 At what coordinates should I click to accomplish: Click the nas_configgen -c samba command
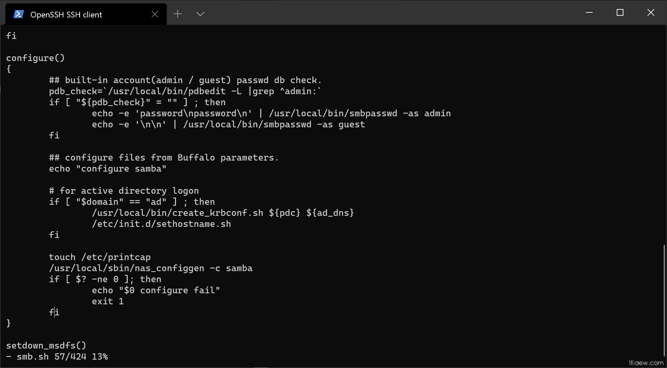click(150, 268)
